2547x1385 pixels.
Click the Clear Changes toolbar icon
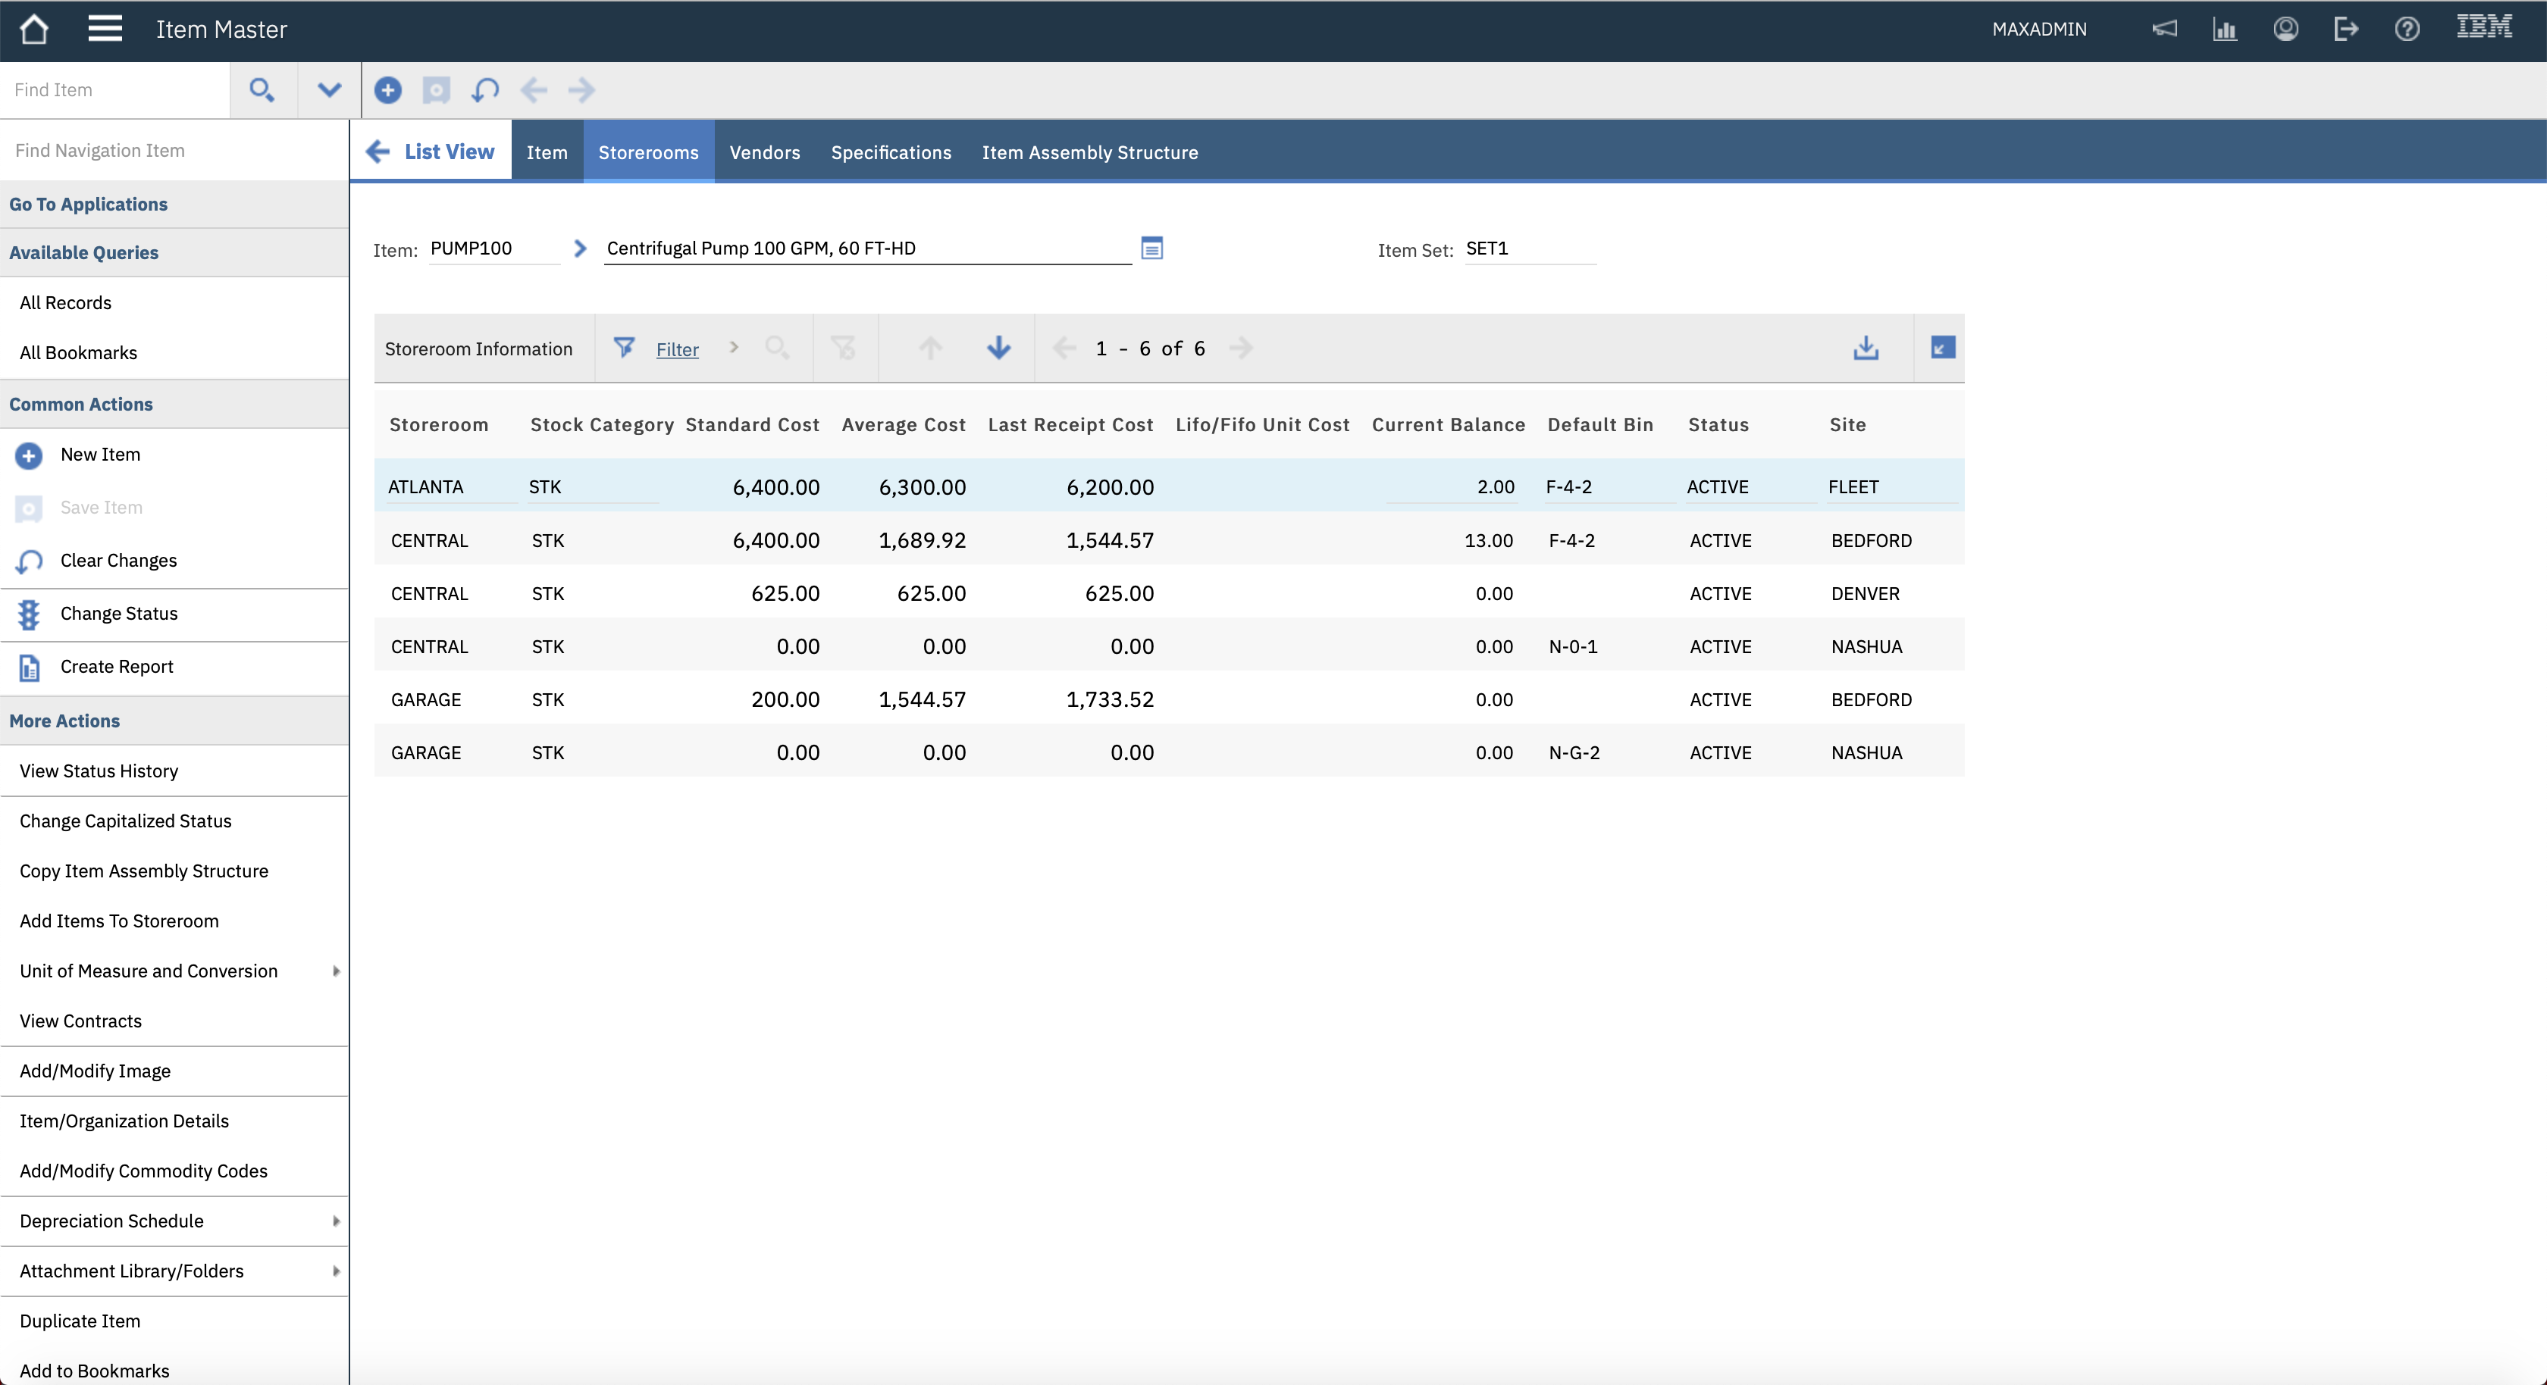(484, 90)
